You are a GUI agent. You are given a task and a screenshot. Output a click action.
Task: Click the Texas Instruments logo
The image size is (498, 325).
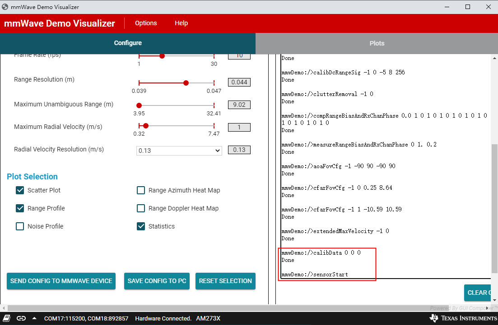click(x=463, y=318)
